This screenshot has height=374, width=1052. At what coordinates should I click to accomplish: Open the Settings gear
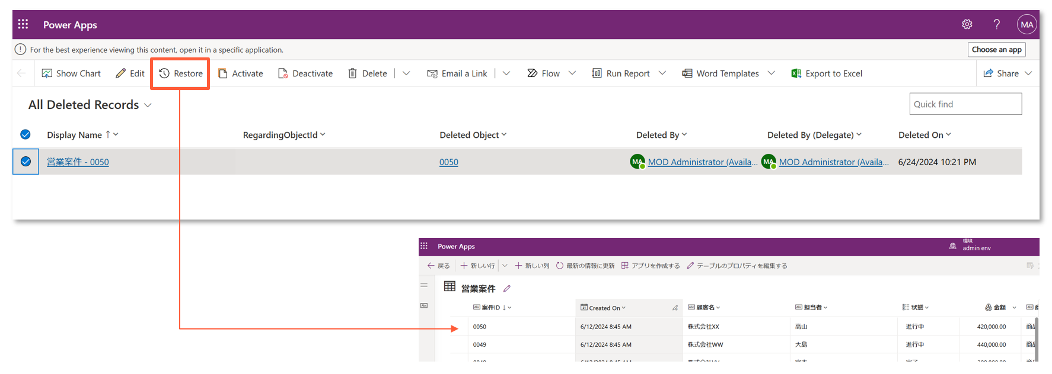[967, 24]
